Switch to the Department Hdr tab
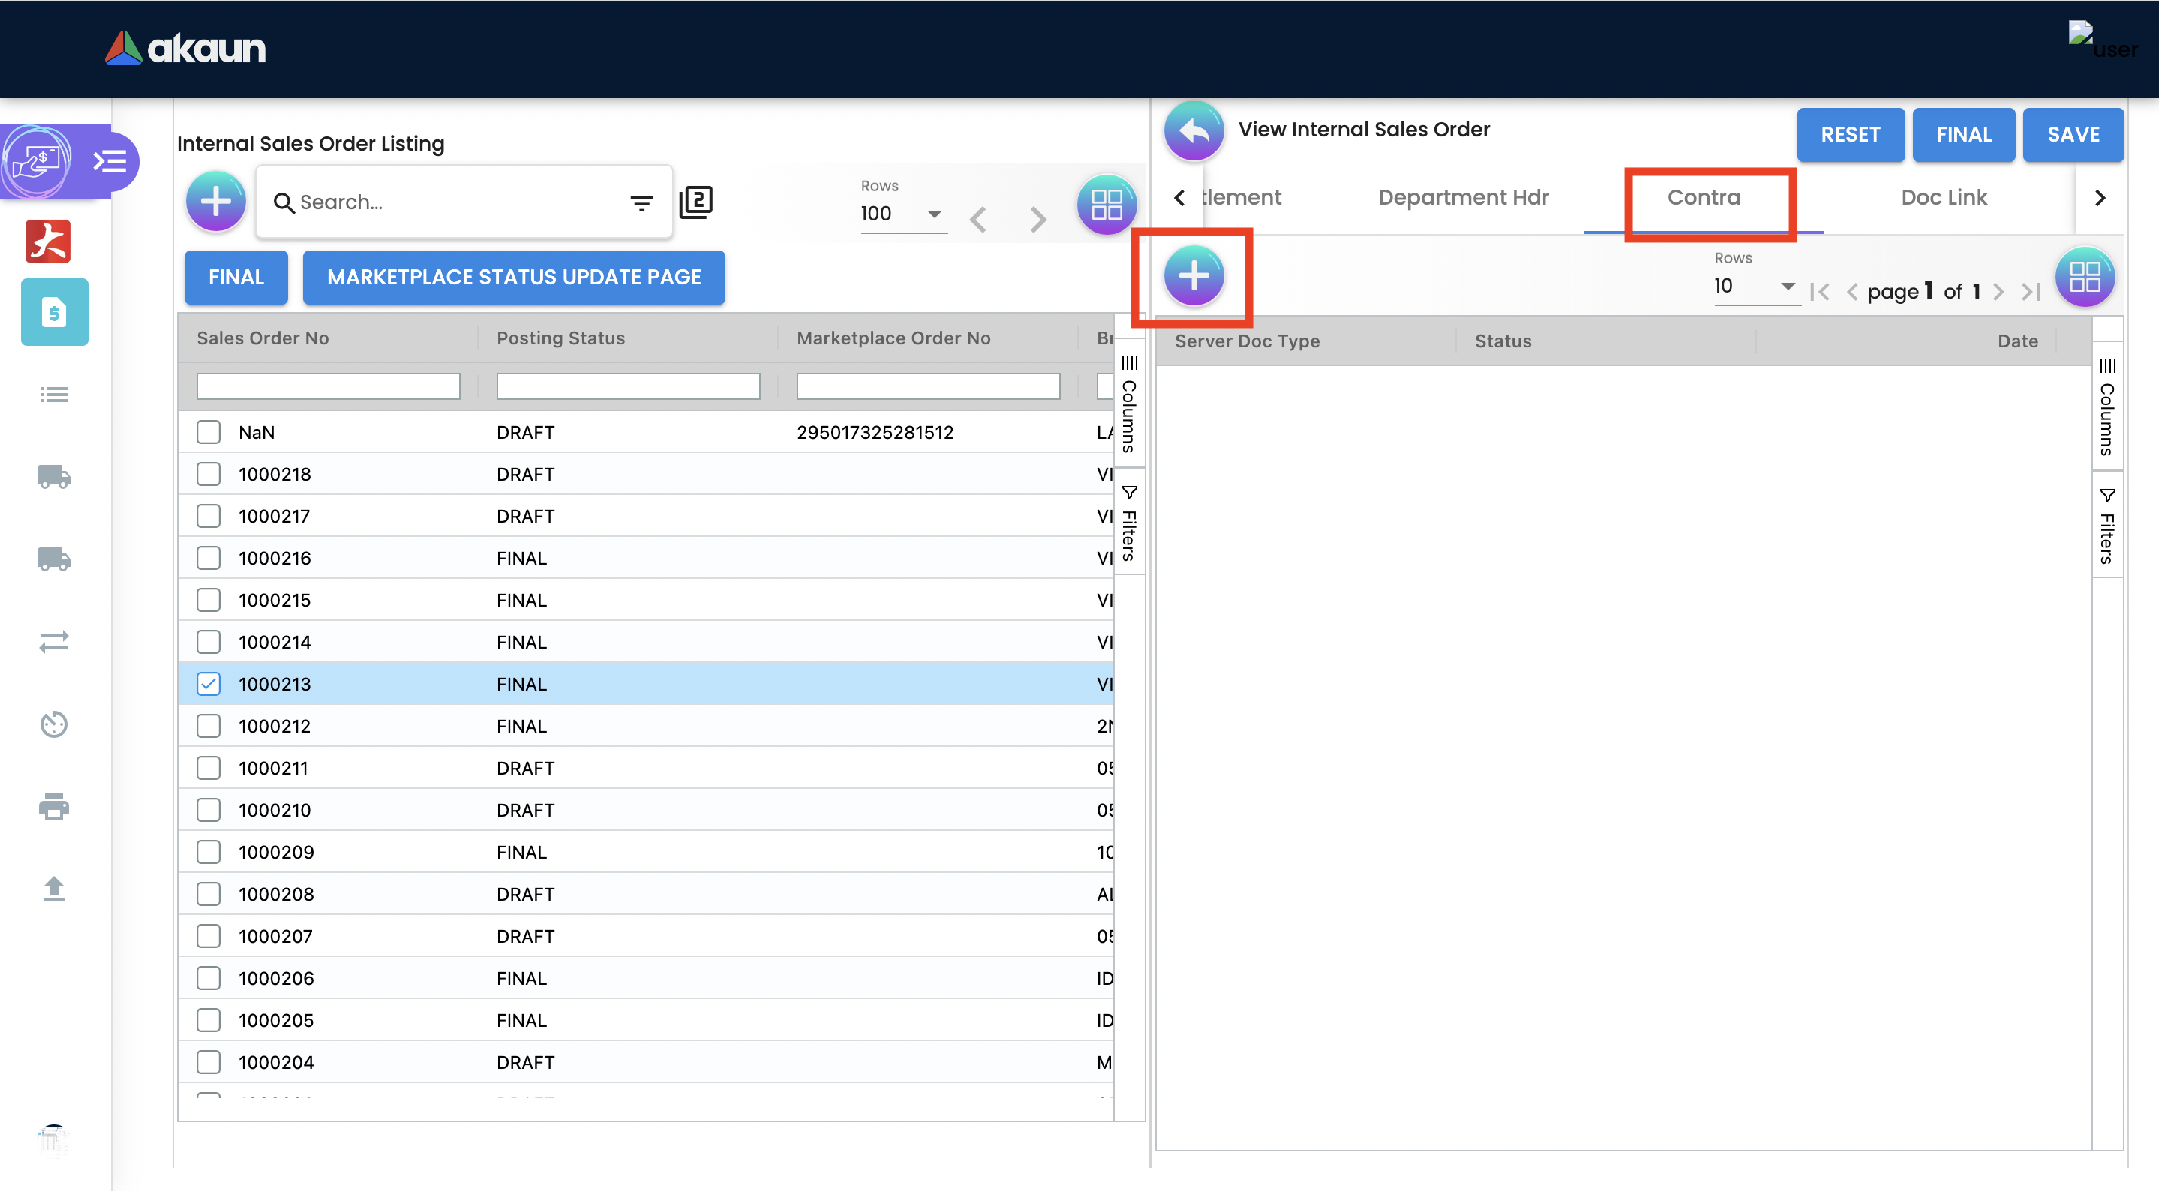2159x1191 pixels. (1464, 198)
